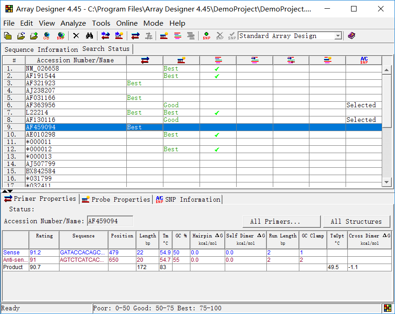395x314 pixels.
Task: Click the third column header colored-lines icon
Action: [x=218, y=60]
